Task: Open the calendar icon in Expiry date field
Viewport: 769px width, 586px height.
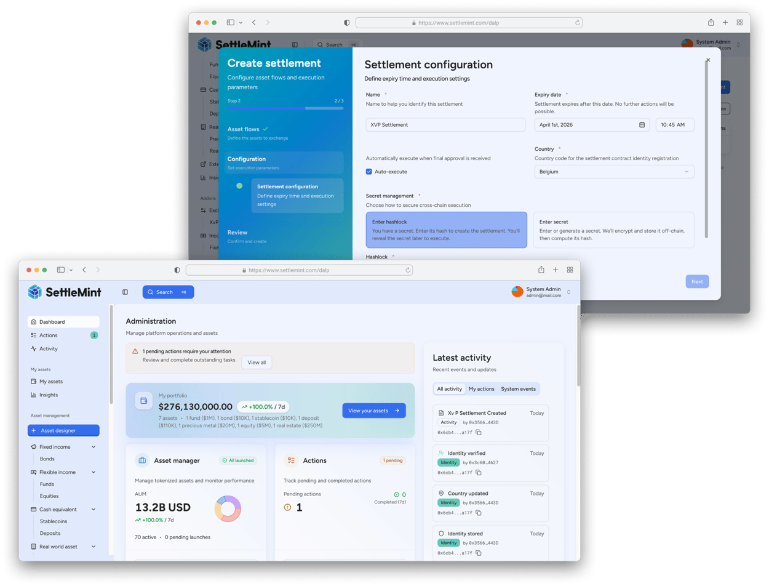Action: pos(642,124)
